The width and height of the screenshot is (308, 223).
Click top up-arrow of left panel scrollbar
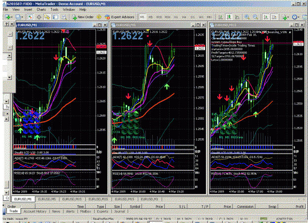[10, 34]
